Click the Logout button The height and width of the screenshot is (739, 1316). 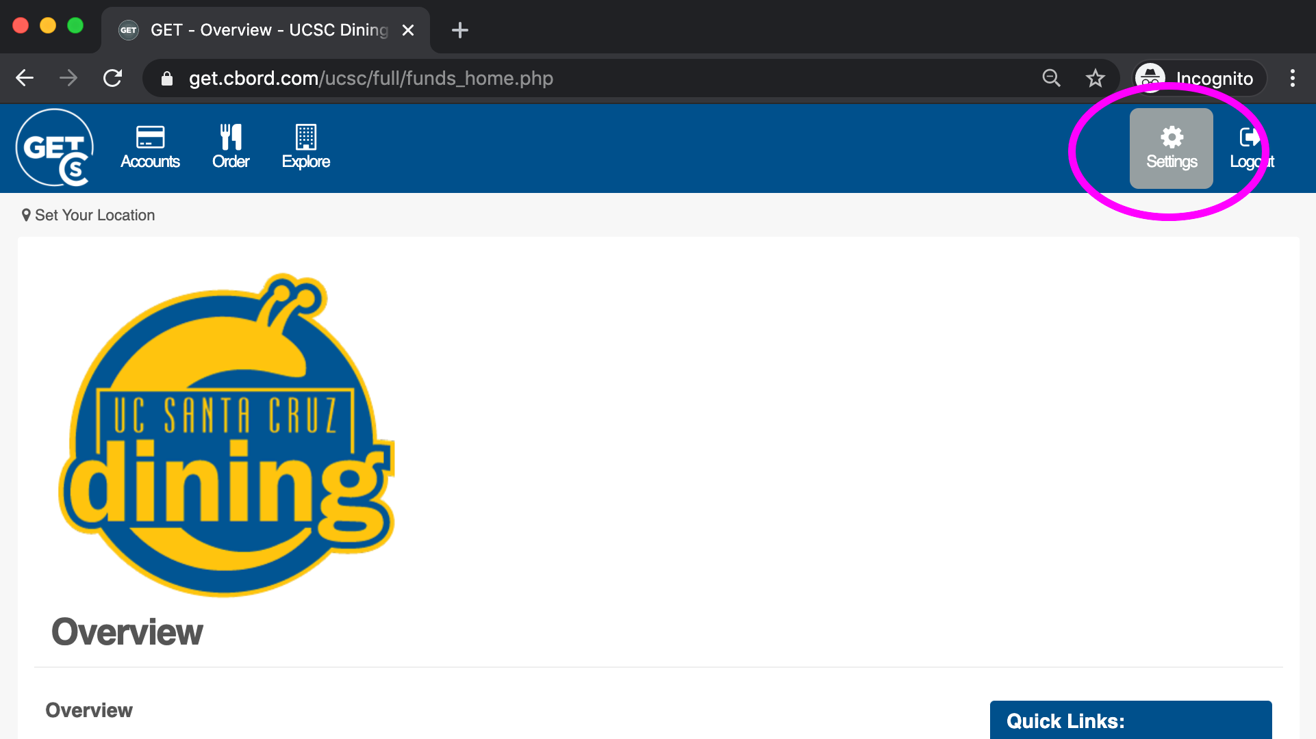pos(1252,148)
